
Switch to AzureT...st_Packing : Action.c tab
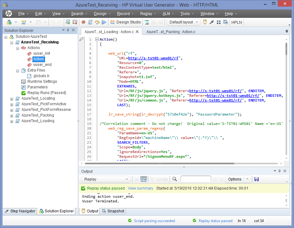click(171, 32)
